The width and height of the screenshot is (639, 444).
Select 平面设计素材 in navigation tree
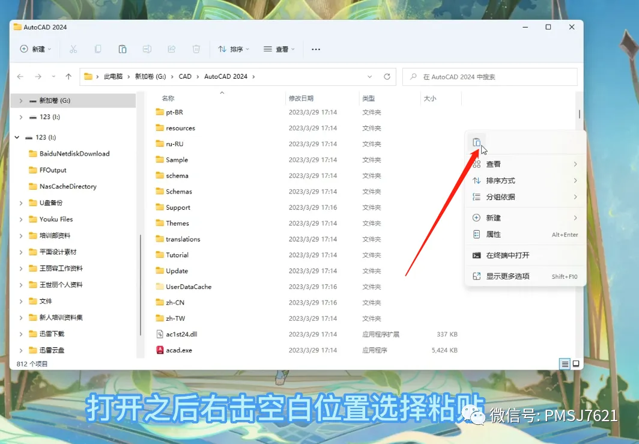[58, 252]
